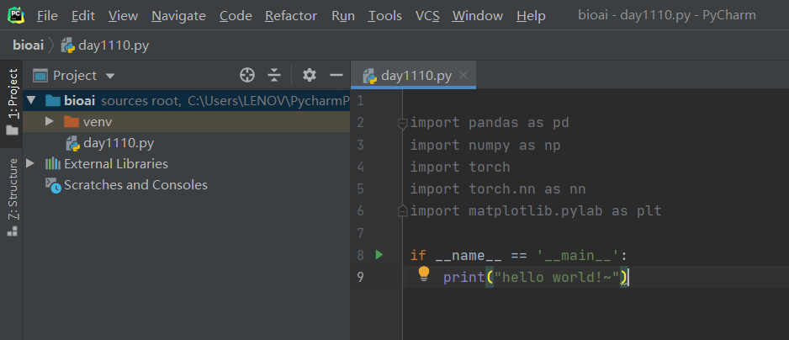Screen dimensions: 789x340
Task: Open the View menu
Action: 123,16
